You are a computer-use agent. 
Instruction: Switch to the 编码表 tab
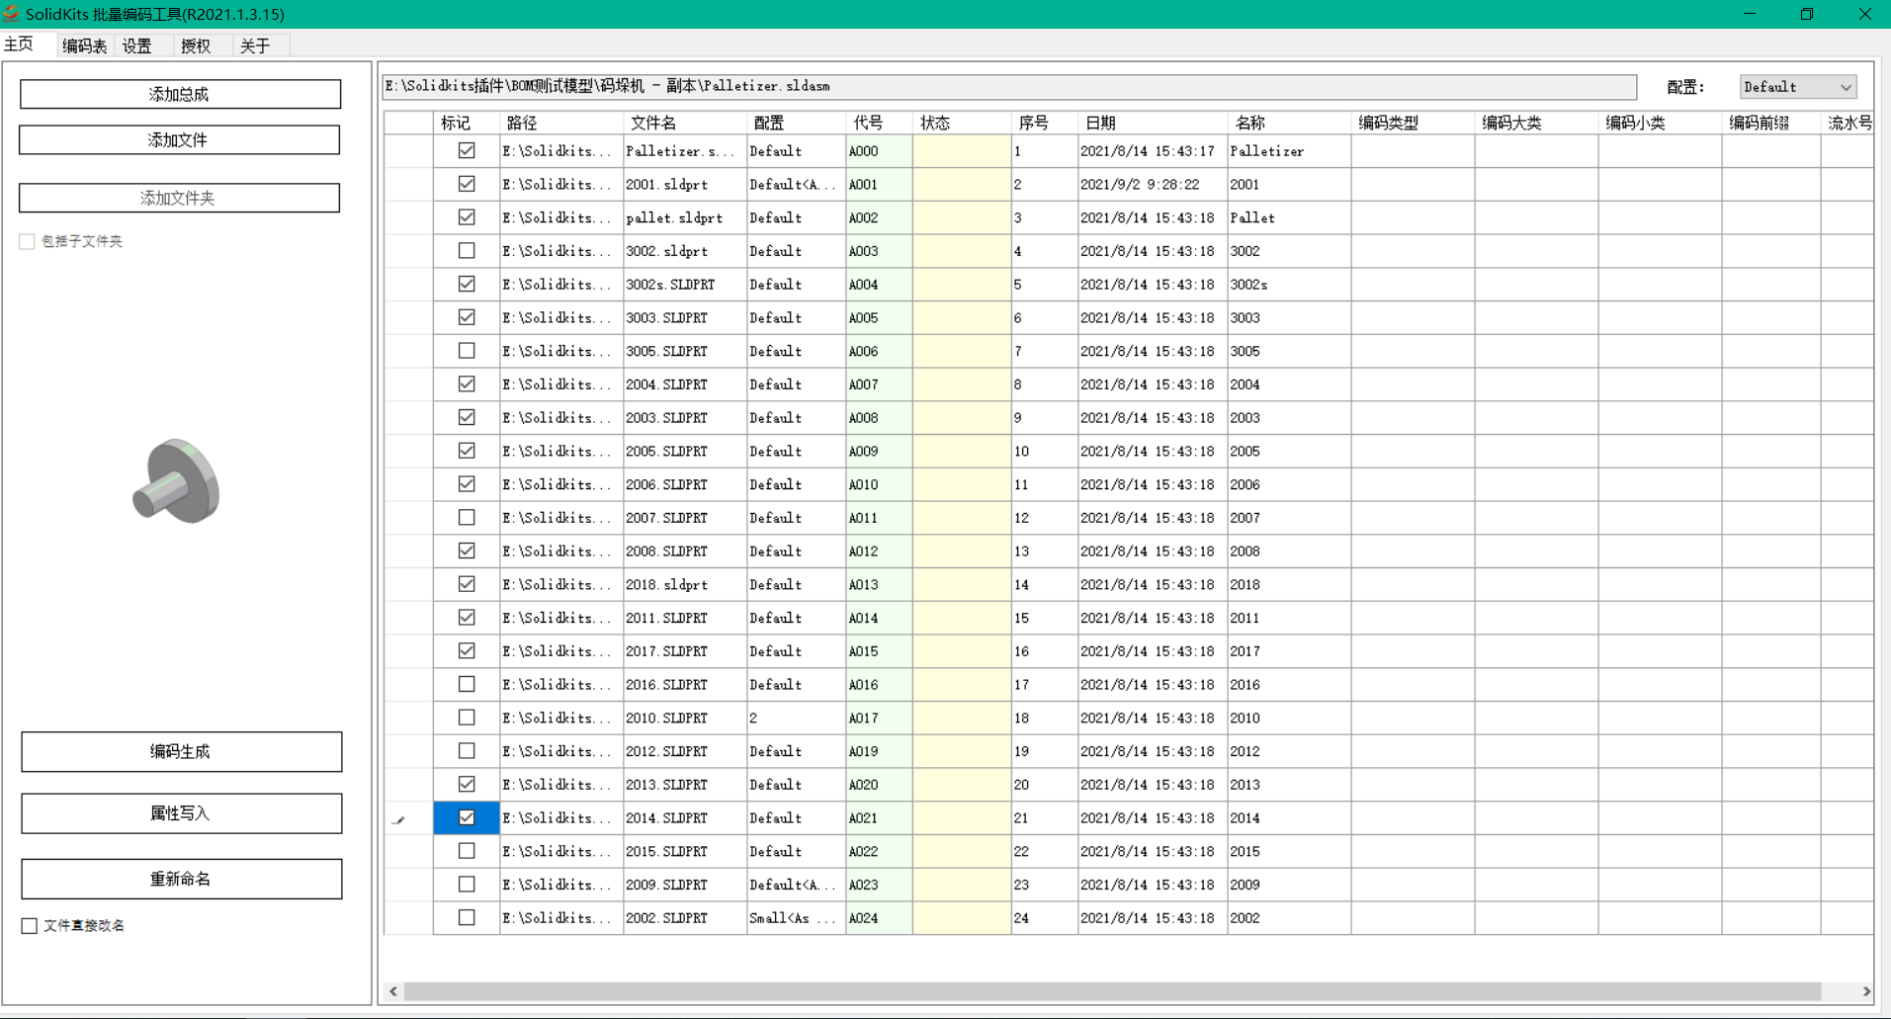pos(84,45)
